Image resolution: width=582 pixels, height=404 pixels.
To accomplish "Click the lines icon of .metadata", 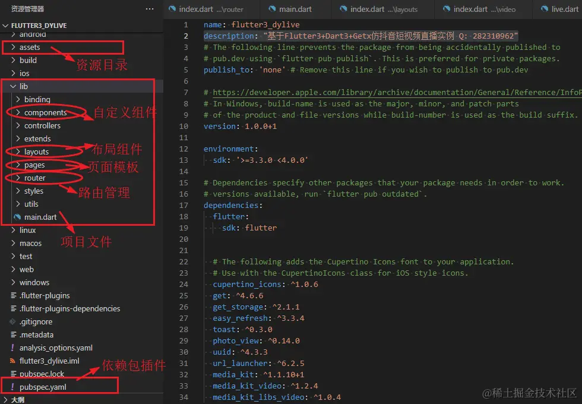I will (13, 334).
